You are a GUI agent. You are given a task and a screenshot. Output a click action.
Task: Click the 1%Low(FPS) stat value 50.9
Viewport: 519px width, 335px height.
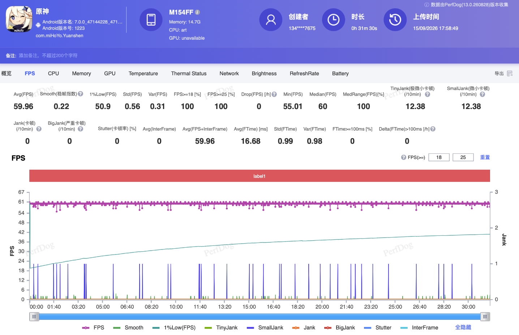point(103,106)
